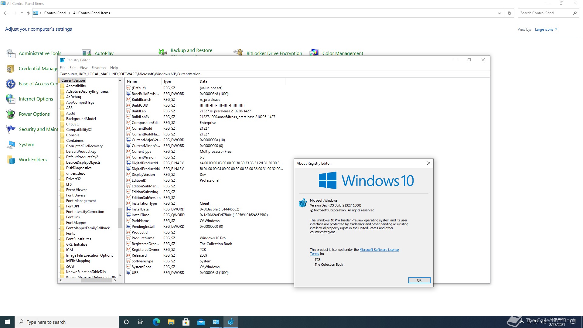This screenshot has width=583, height=328.
Task: Open Color Management icon in Control Panel
Action: [x=314, y=52]
